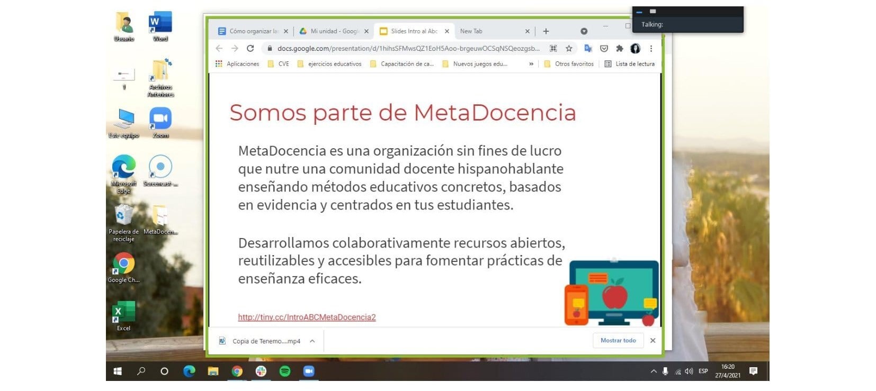
Task: Open the ESP language selector
Action: click(703, 371)
